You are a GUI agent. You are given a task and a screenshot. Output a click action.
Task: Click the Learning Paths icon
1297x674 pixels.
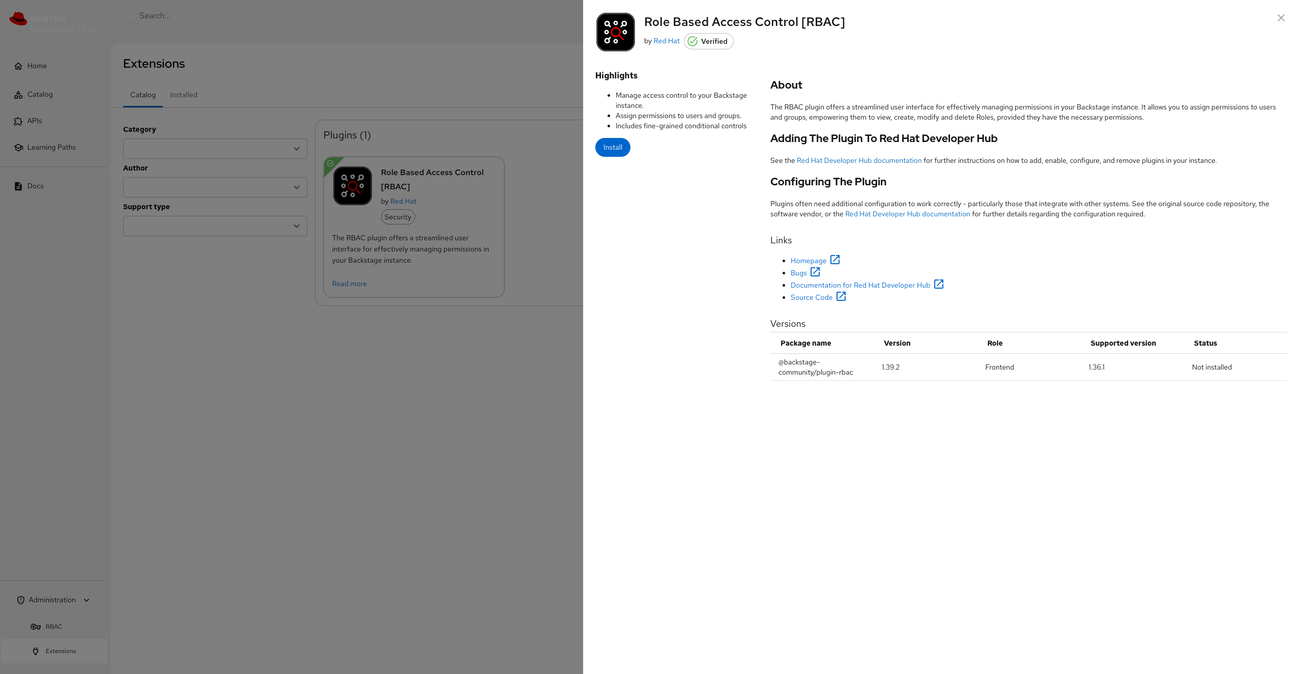[18, 148]
